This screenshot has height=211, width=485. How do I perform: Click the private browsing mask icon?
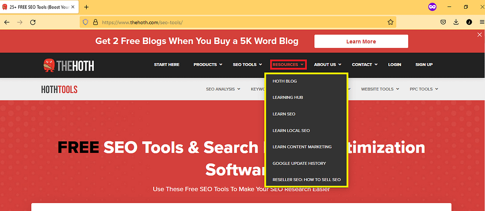(432, 7)
